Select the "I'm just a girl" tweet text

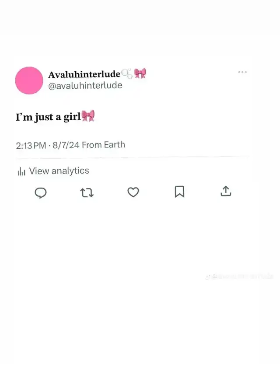48,117
